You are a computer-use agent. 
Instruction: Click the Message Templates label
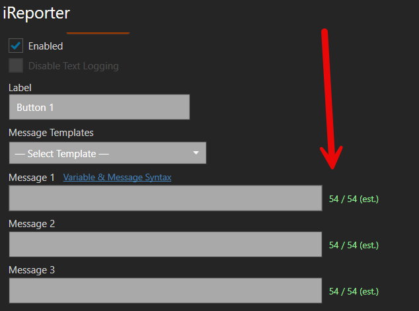pos(51,133)
